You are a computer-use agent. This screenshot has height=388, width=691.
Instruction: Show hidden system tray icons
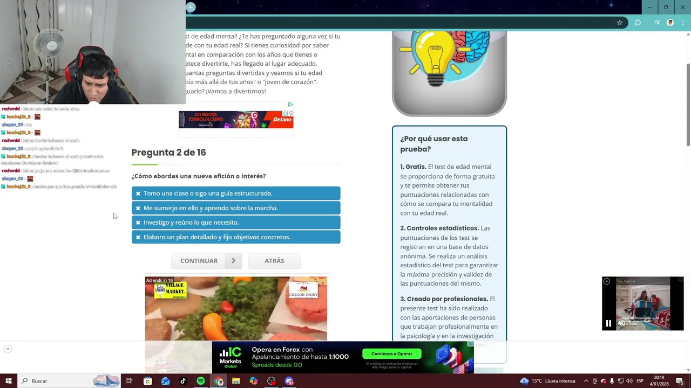(x=586, y=381)
